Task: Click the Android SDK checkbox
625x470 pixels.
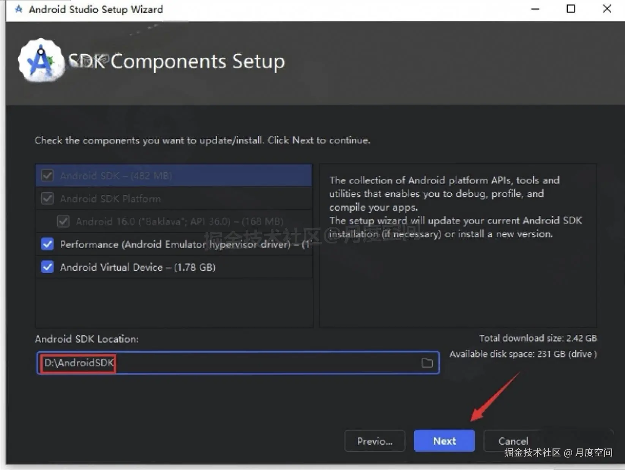Action: point(47,175)
